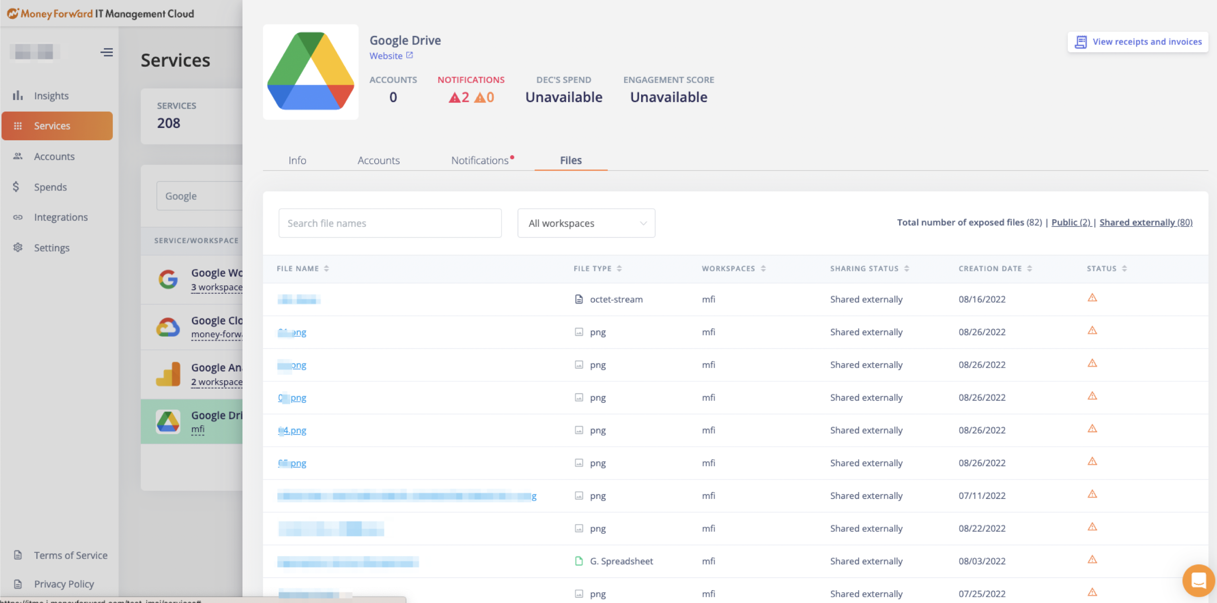
Task: Click the Insights bar chart icon
Action: [x=18, y=95]
